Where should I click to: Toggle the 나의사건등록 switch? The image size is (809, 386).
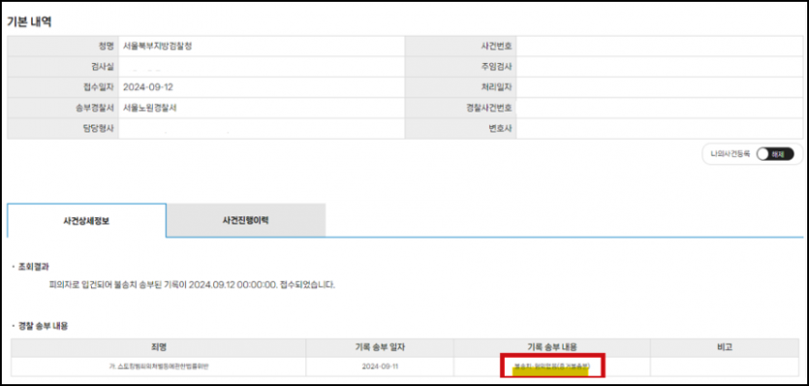click(775, 154)
